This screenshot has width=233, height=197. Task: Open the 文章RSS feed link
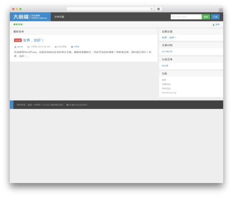[166, 84]
